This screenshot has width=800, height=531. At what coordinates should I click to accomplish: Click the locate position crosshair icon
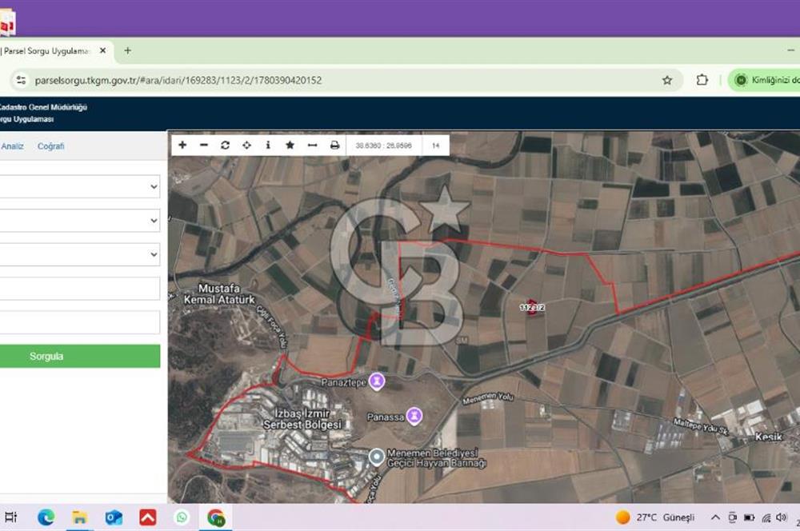[246, 146]
